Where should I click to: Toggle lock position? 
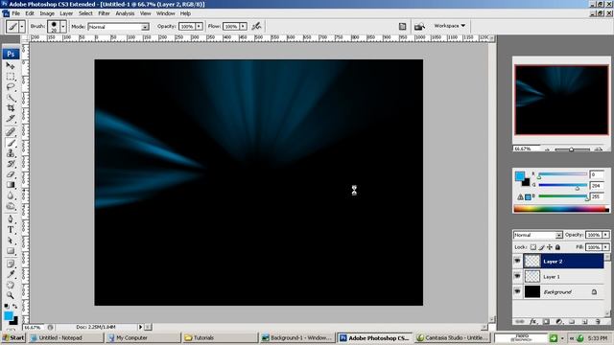550,247
